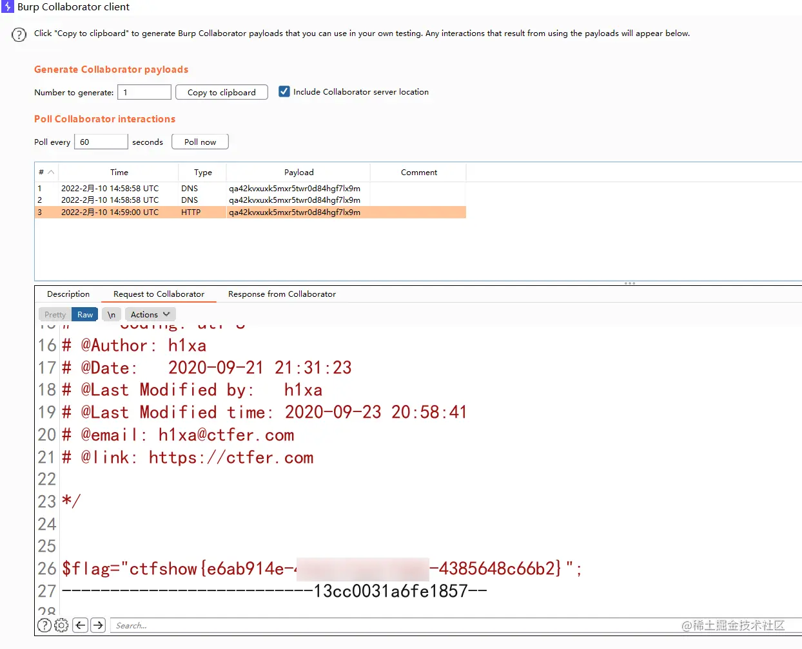Go to next search match arrow

[98, 625]
